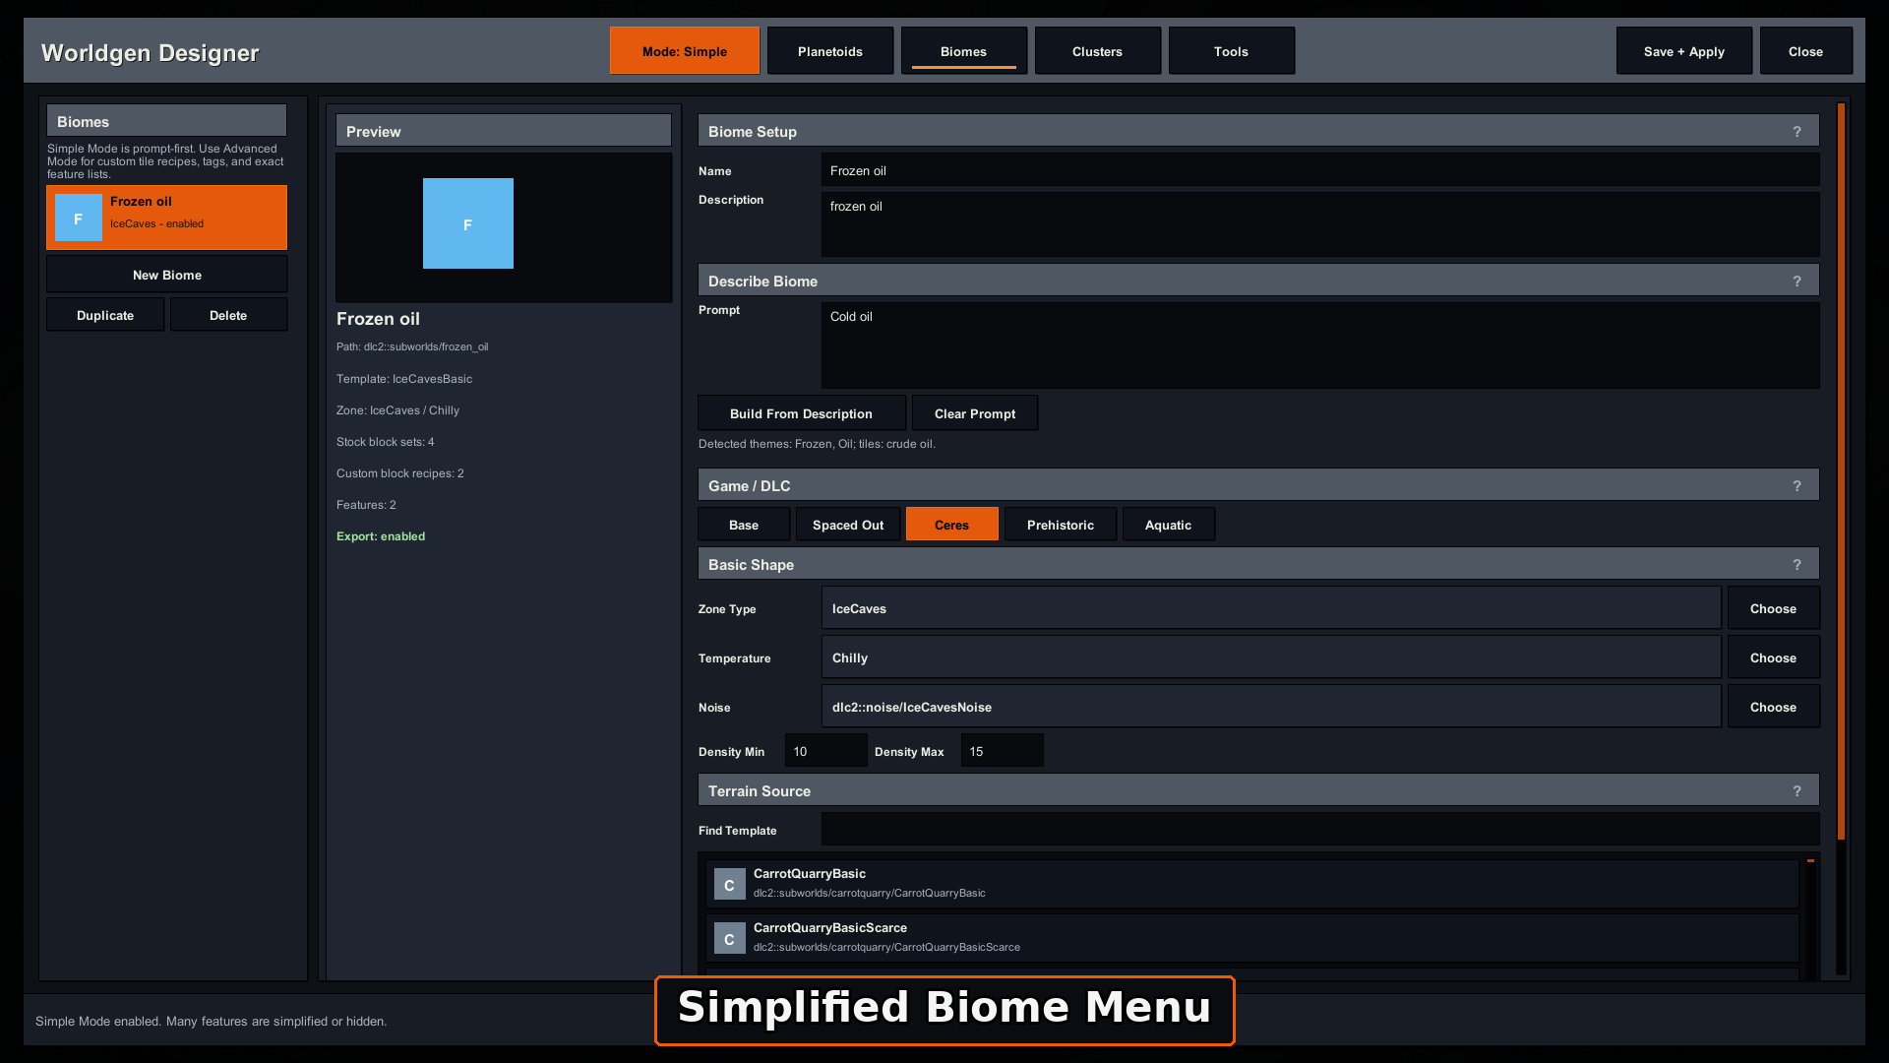Click Build From Description
This screenshot has width=1889, height=1063.
(x=801, y=413)
